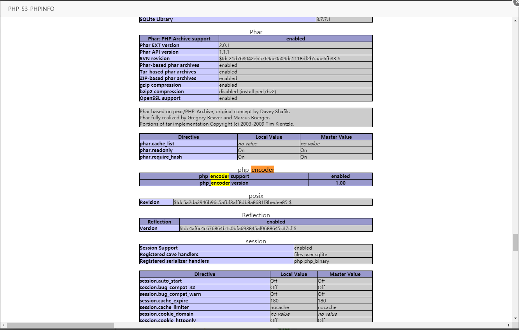Click the phar.readonly local value On

[241, 150]
